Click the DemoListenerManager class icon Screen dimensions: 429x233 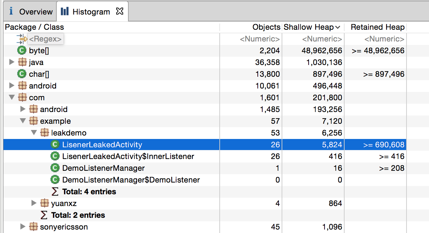coord(55,168)
